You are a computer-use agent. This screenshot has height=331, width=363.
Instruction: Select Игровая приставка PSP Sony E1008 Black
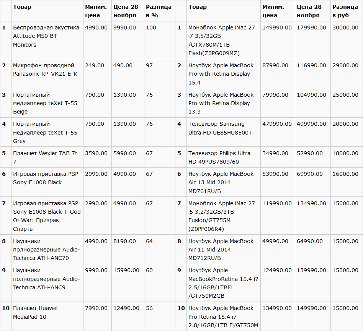tap(46, 178)
